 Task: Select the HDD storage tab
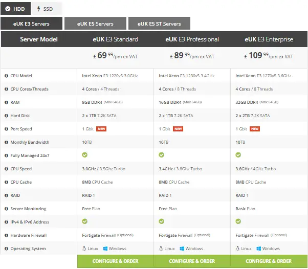(15, 9)
